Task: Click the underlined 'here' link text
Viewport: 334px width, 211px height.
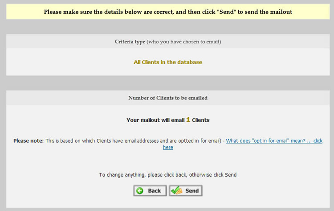Action: (x=168, y=147)
